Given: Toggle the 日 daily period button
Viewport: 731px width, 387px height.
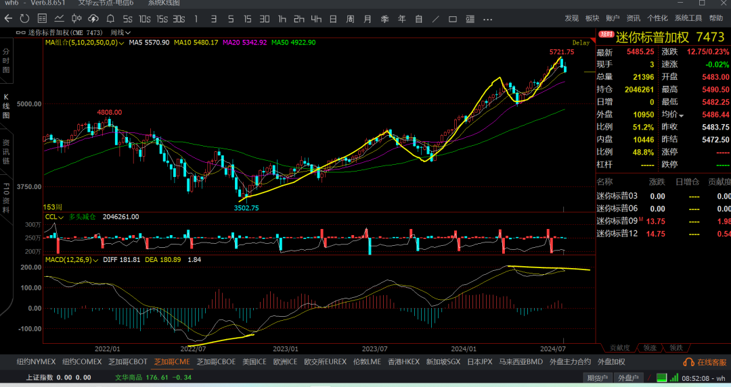Looking at the screenshot, I should tap(333, 19).
